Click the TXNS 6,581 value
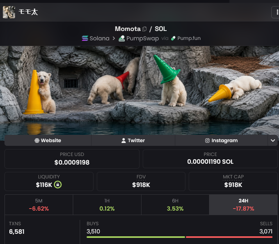Image resolution: width=279 pixels, height=244 pixels. (17, 232)
